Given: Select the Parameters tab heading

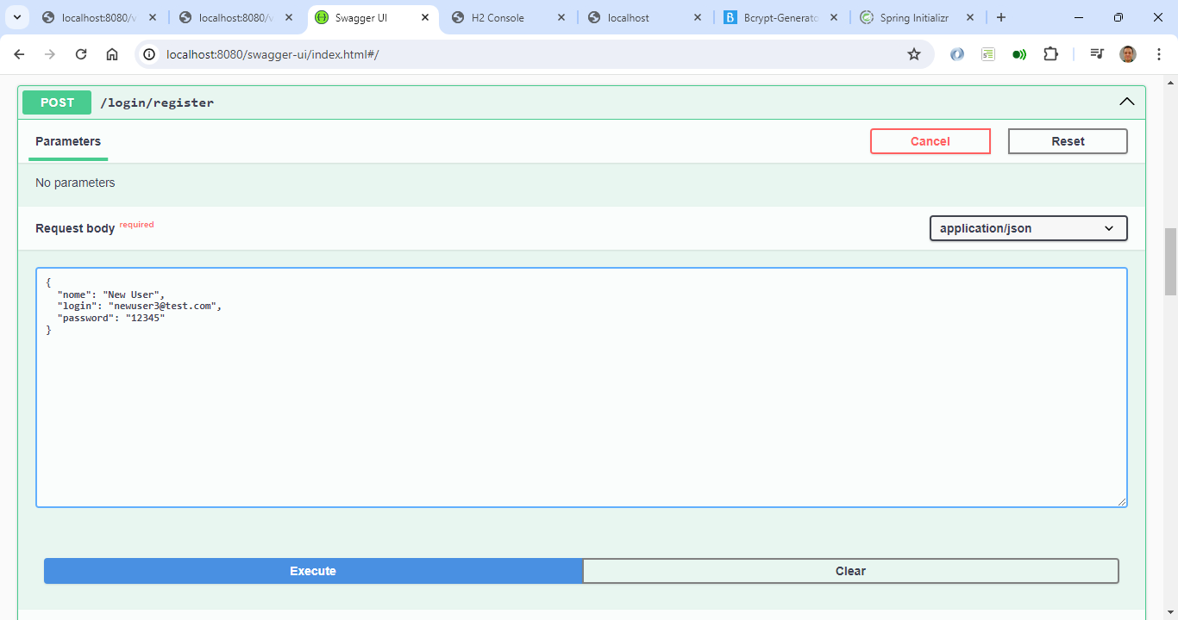Looking at the screenshot, I should tap(68, 141).
